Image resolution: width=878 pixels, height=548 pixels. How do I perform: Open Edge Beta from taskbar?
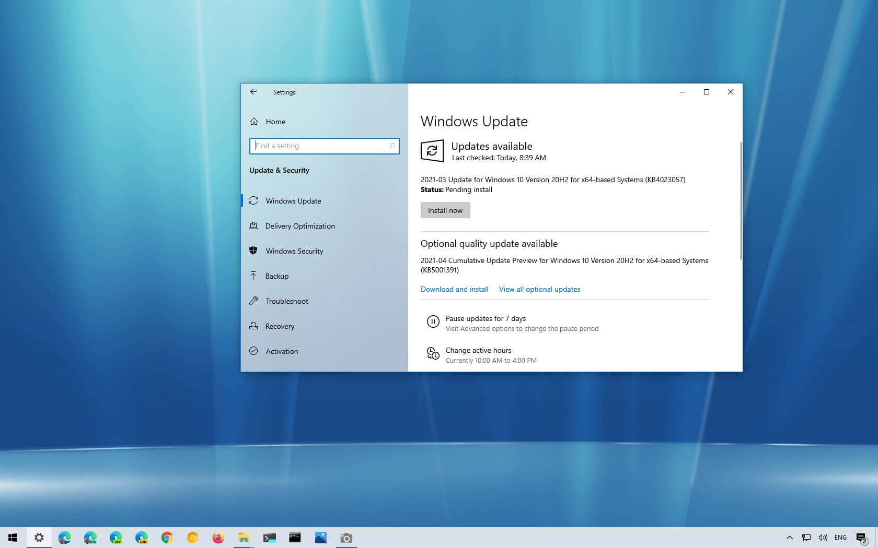point(90,538)
